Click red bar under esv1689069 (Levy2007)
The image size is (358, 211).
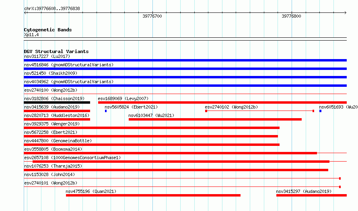(222, 102)
